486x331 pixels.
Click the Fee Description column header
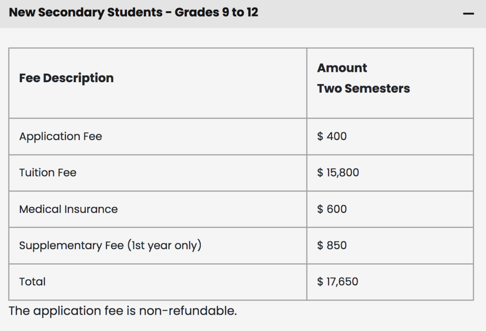(66, 78)
